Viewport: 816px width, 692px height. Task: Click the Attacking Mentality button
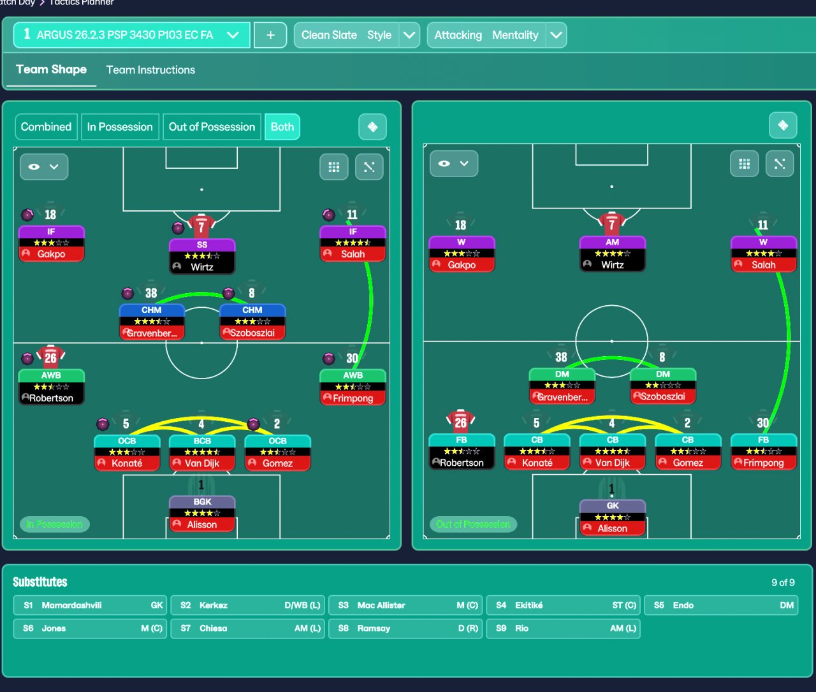pyautogui.click(x=486, y=35)
